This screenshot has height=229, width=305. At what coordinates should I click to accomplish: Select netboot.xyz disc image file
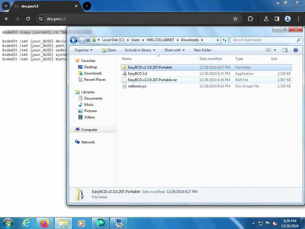(x=206, y=86)
